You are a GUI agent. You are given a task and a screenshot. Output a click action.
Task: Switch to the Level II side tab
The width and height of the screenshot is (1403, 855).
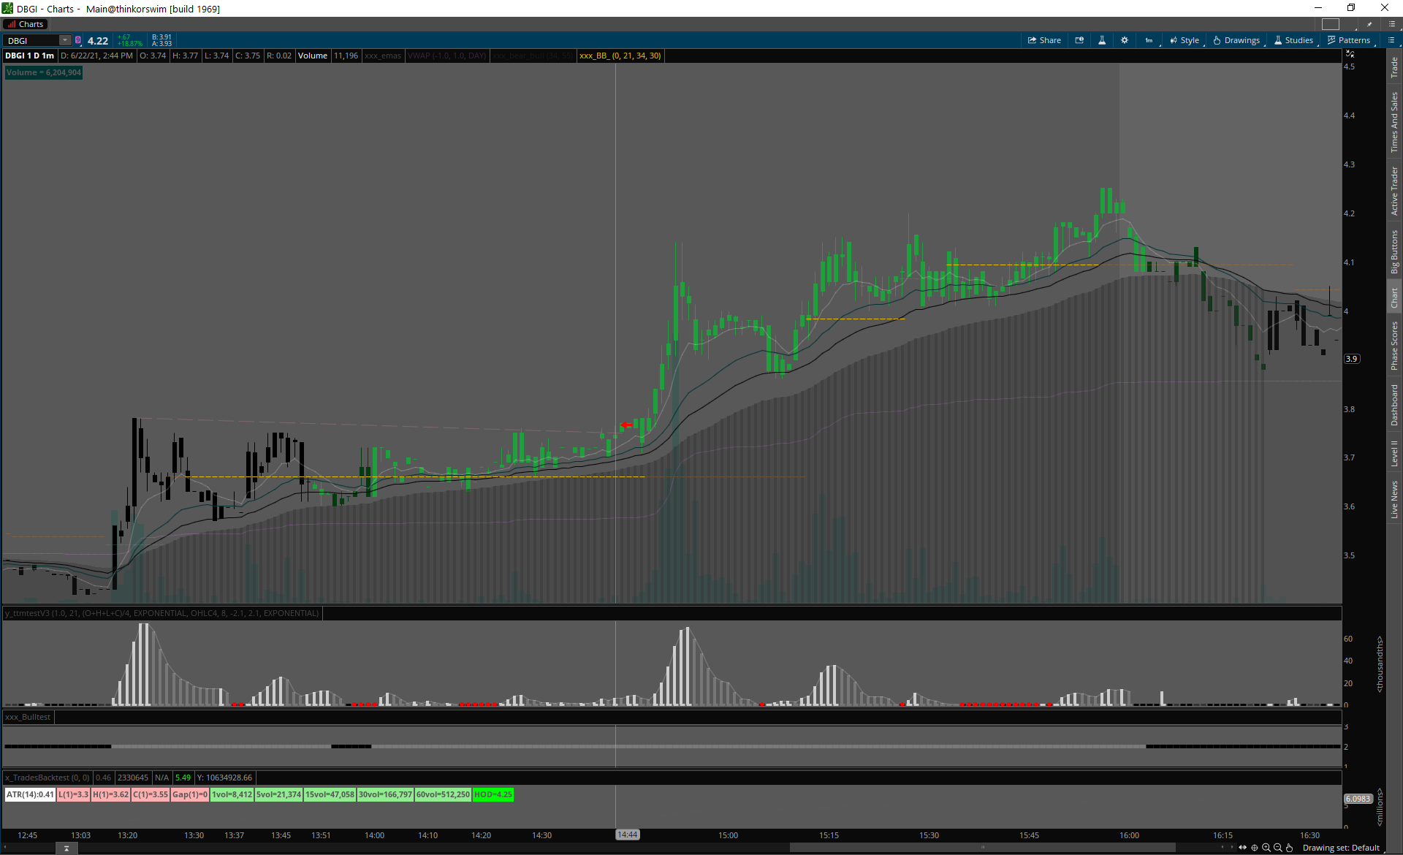click(x=1394, y=453)
